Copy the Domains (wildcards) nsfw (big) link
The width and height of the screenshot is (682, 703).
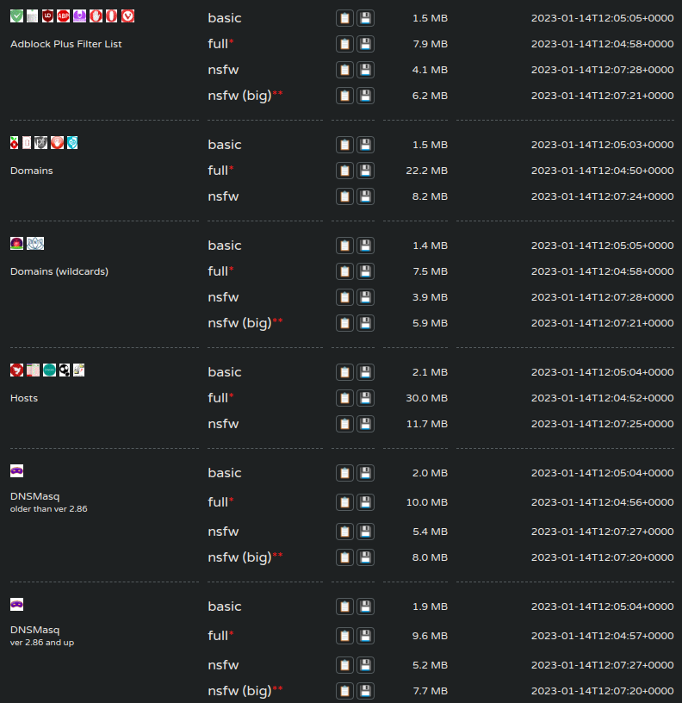coord(344,323)
